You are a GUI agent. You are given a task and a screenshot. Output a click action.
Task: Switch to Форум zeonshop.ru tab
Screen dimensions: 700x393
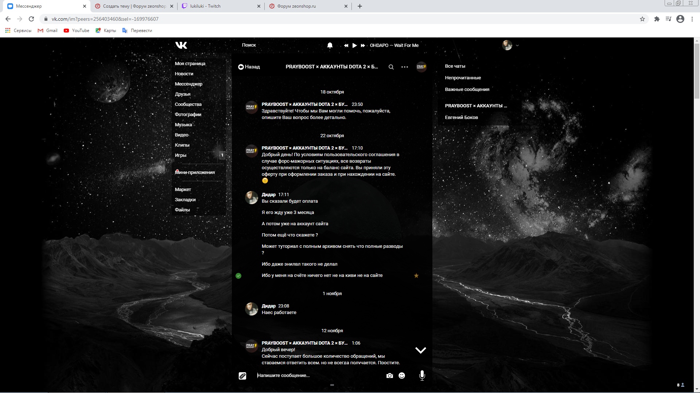(x=308, y=6)
